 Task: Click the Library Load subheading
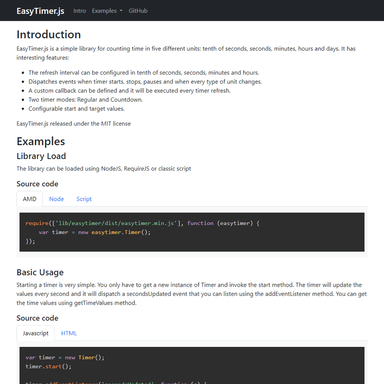click(41, 156)
